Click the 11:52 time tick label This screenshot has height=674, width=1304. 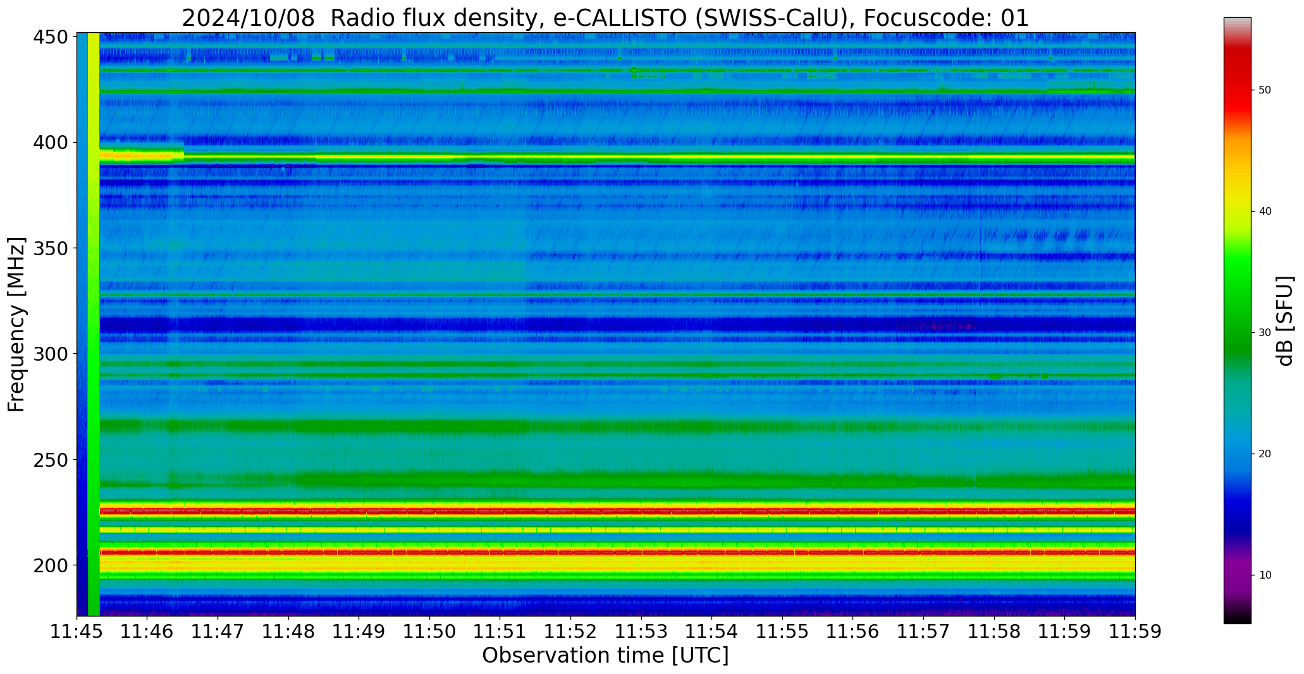(x=571, y=632)
